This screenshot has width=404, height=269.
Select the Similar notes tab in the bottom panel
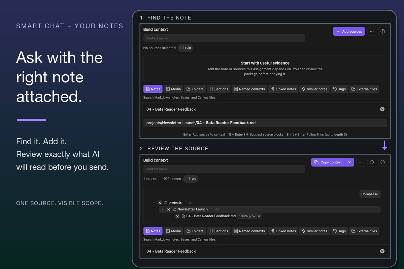click(314, 231)
